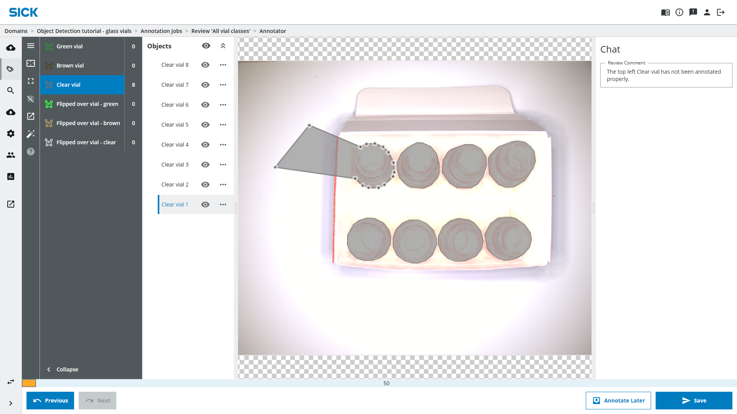Viewport: 737px width, 414px height.
Task: Open the documentation book icon
Action: [x=665, y=12]
